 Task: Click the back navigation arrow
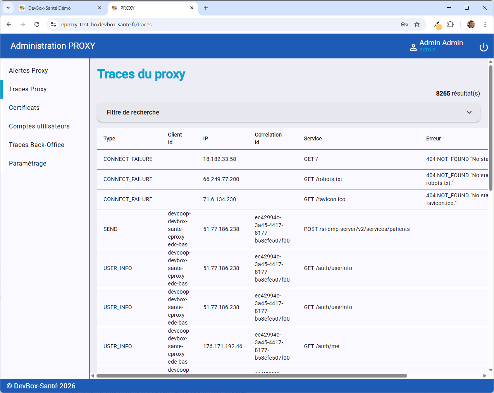9,24
